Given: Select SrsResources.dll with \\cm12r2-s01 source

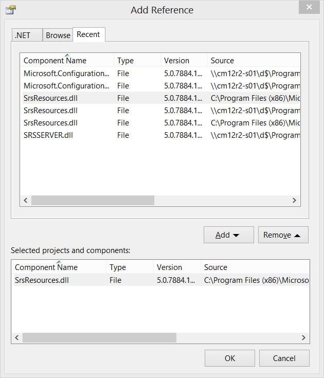Looking at the screenshot, I should (160, 111).
